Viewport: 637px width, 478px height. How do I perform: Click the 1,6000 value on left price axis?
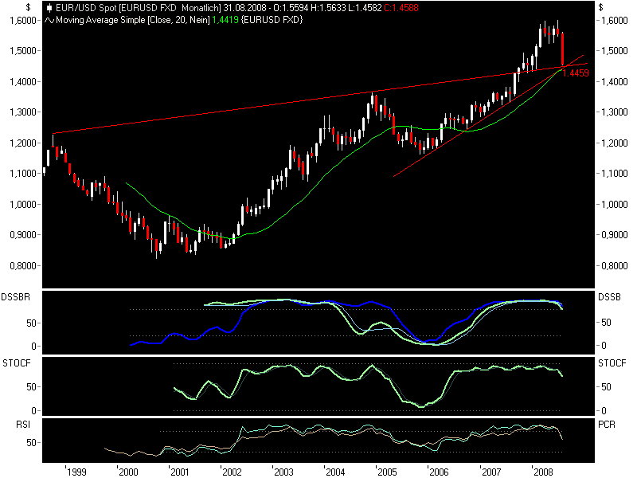23,21
